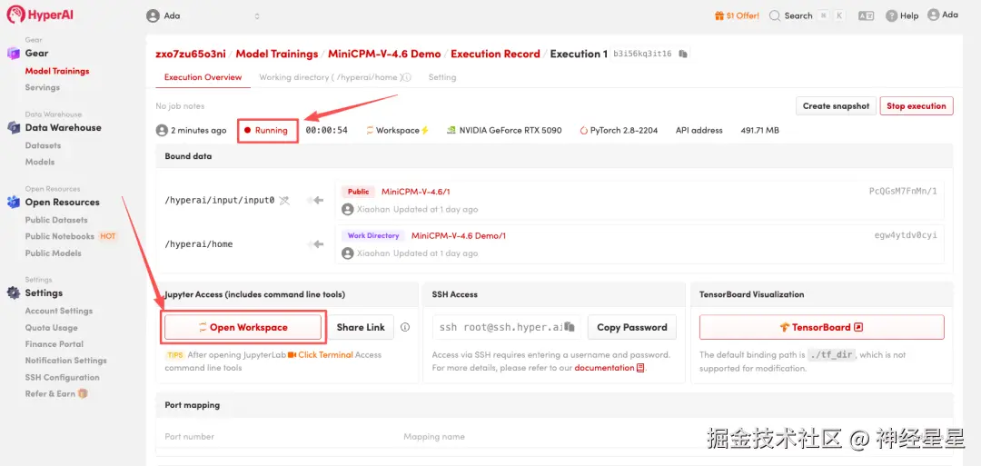Click the Model Trainings breadcrumb link
981x466 pixels.
click(x=276, y=54)
